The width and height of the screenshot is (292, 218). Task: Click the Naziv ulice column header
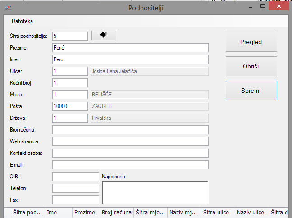(x=250, y=213)
